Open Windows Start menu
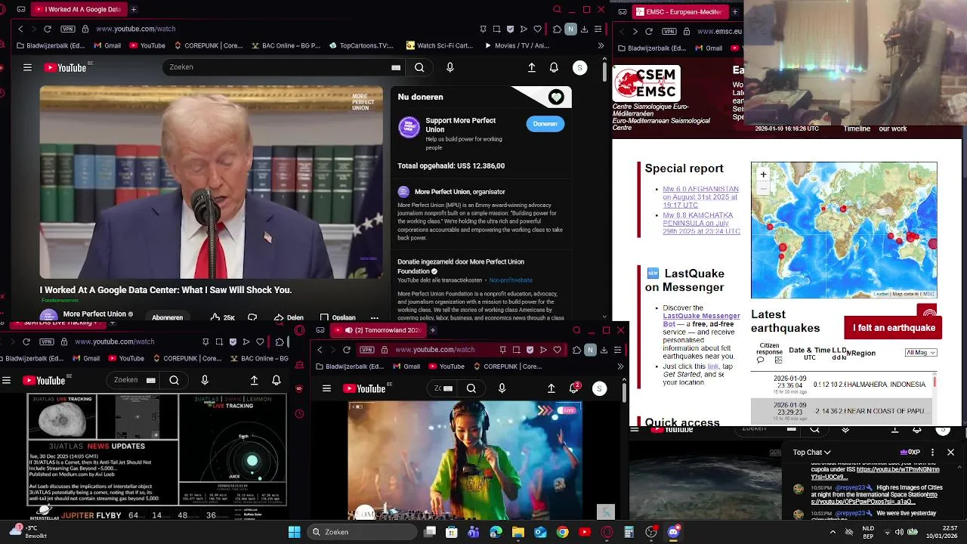Screen dimensions: 967x544 (294, 532)
